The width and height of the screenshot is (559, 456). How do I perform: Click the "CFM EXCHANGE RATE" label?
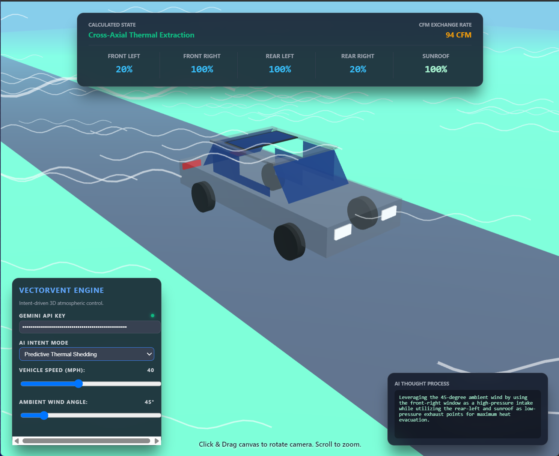click(x=445, y=25)
